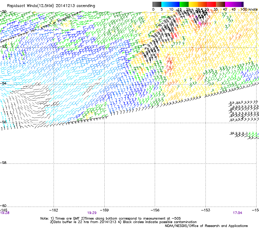Viewport: 259px width, 228px height.
Task: Click the gray 0-5 knots color swatch
Action: click(157, 4)
